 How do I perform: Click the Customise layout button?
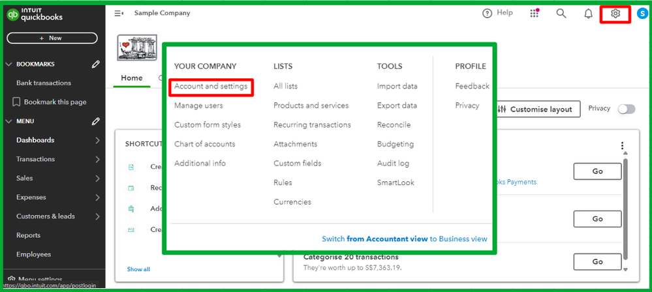tap(535, 109)
